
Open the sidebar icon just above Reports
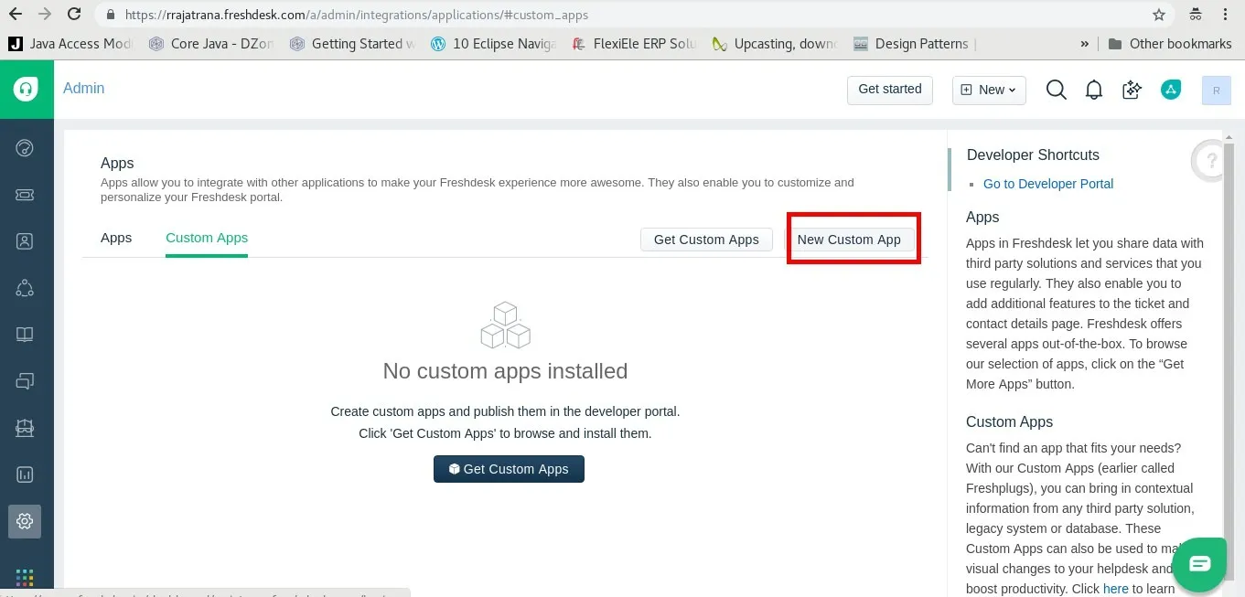click(x=26, y=428)
